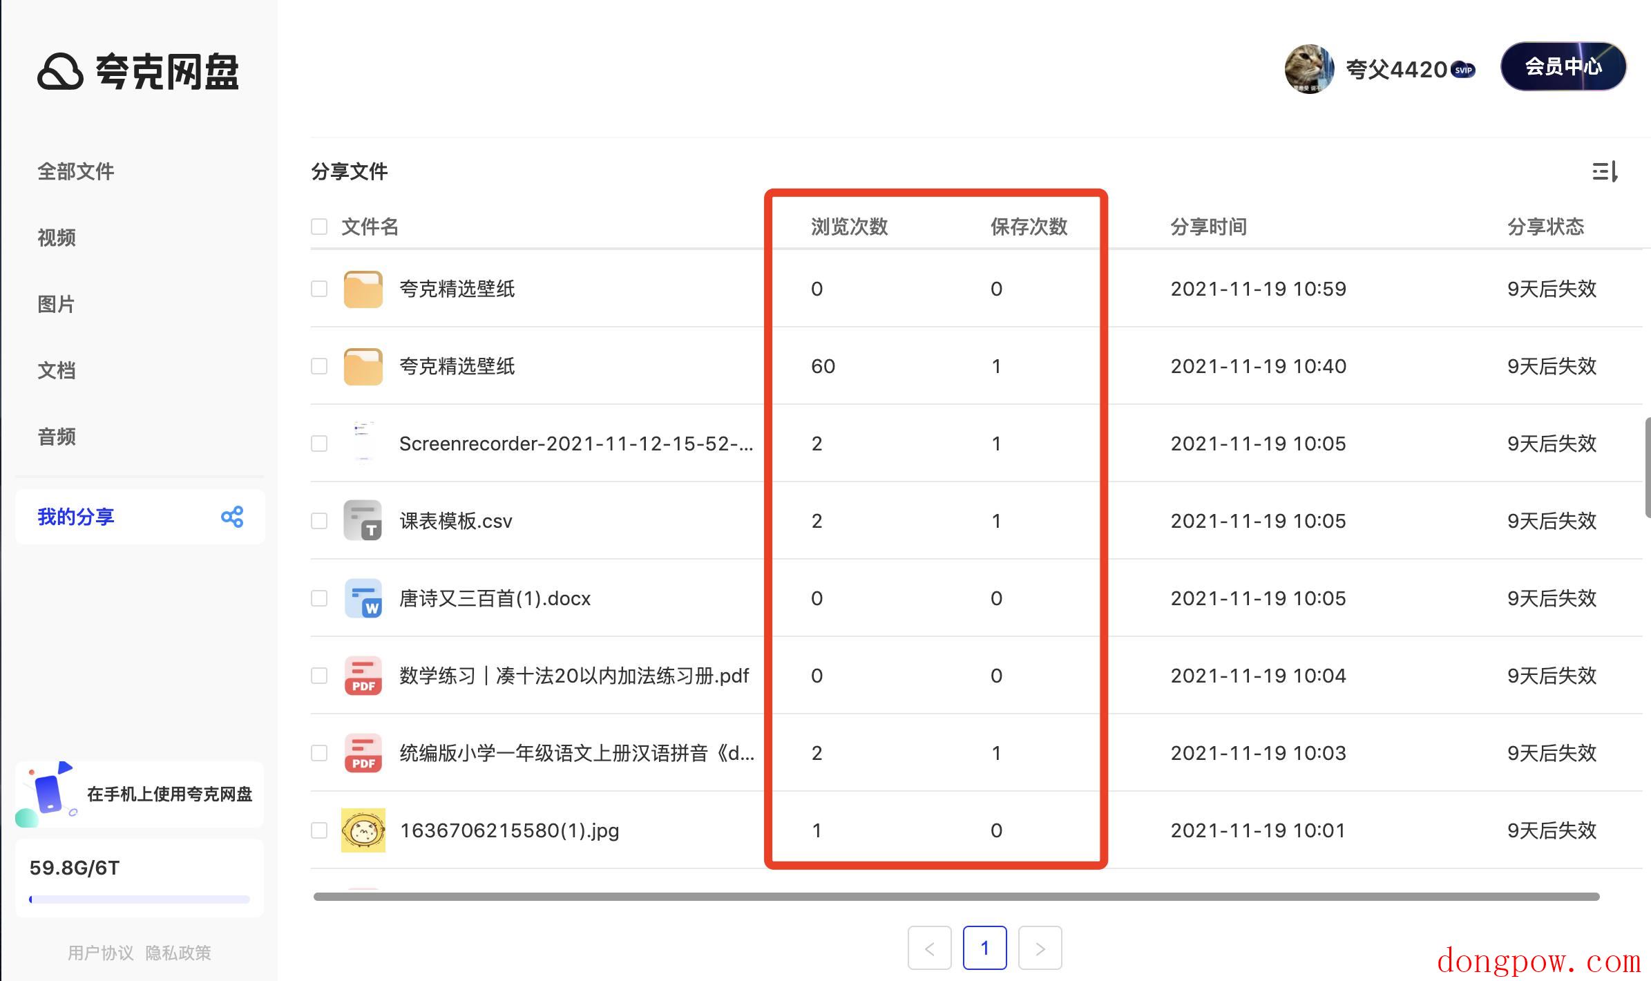This screenshot has height=981, width=1651.
Task: Click the user avatar picture
Action: tap(1309, 69)
